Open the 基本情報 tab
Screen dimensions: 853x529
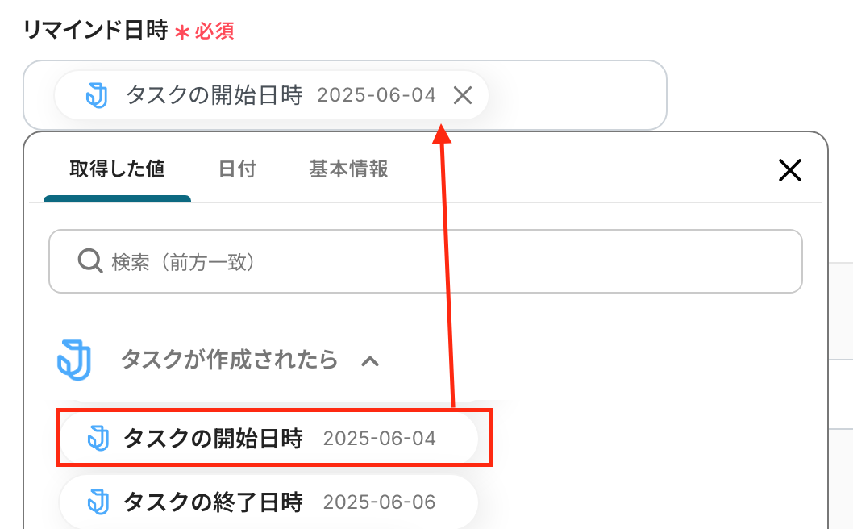point(348,169)
